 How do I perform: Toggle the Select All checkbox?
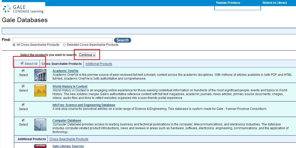(x=22, y=64)
